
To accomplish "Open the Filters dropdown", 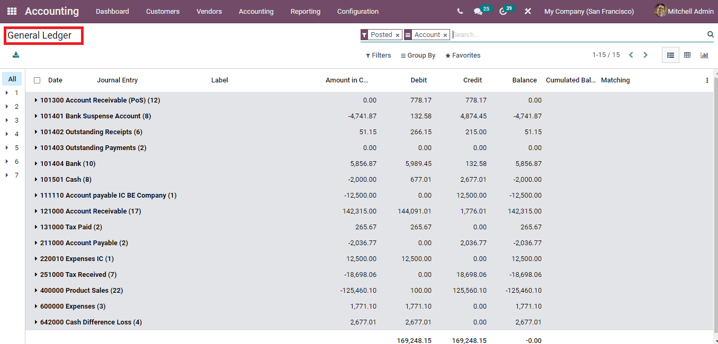I will click(378, 55).
